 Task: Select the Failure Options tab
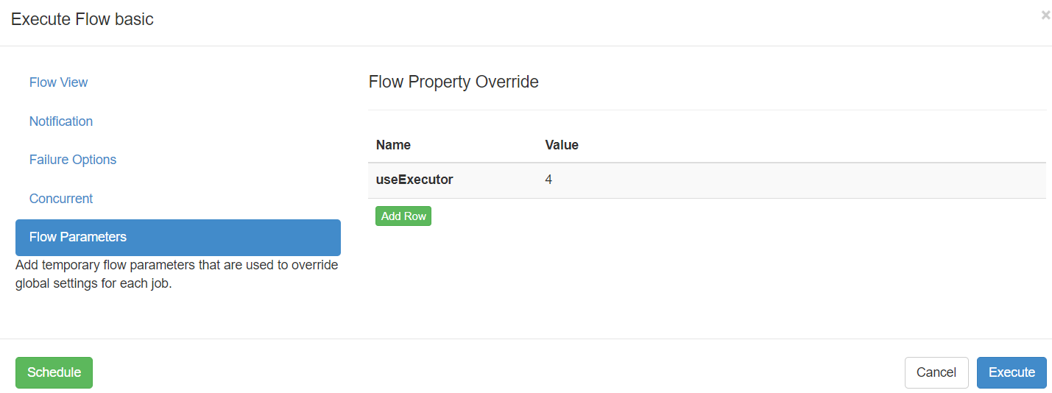(x=73, y=160)
